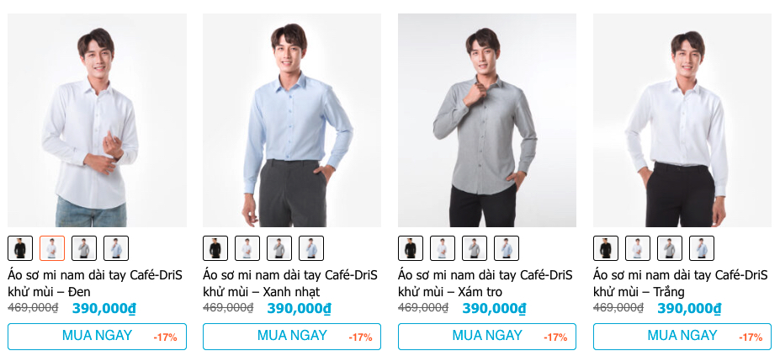Open the gray shirt product photo
Screen dimensions: 780x356
click(487, 120)
